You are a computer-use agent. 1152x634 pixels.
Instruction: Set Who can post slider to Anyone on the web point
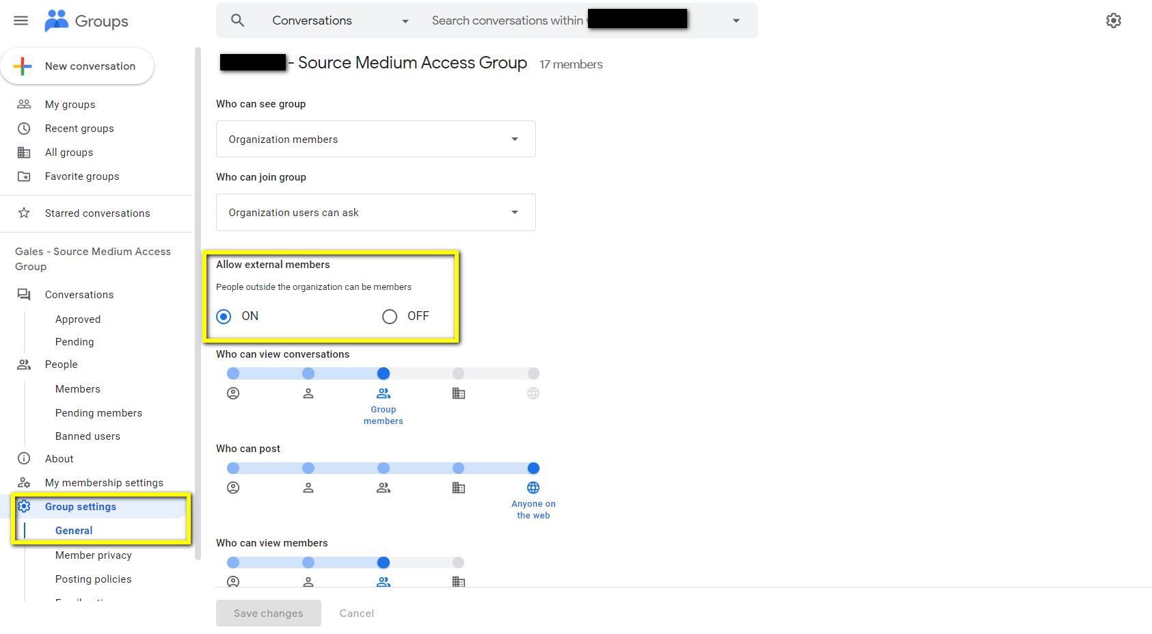533,468
